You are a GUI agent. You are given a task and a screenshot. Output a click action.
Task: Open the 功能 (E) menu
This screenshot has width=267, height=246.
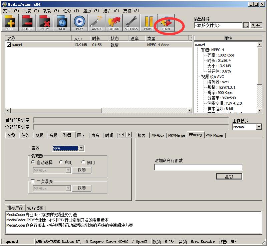click(x=51, y=11)
